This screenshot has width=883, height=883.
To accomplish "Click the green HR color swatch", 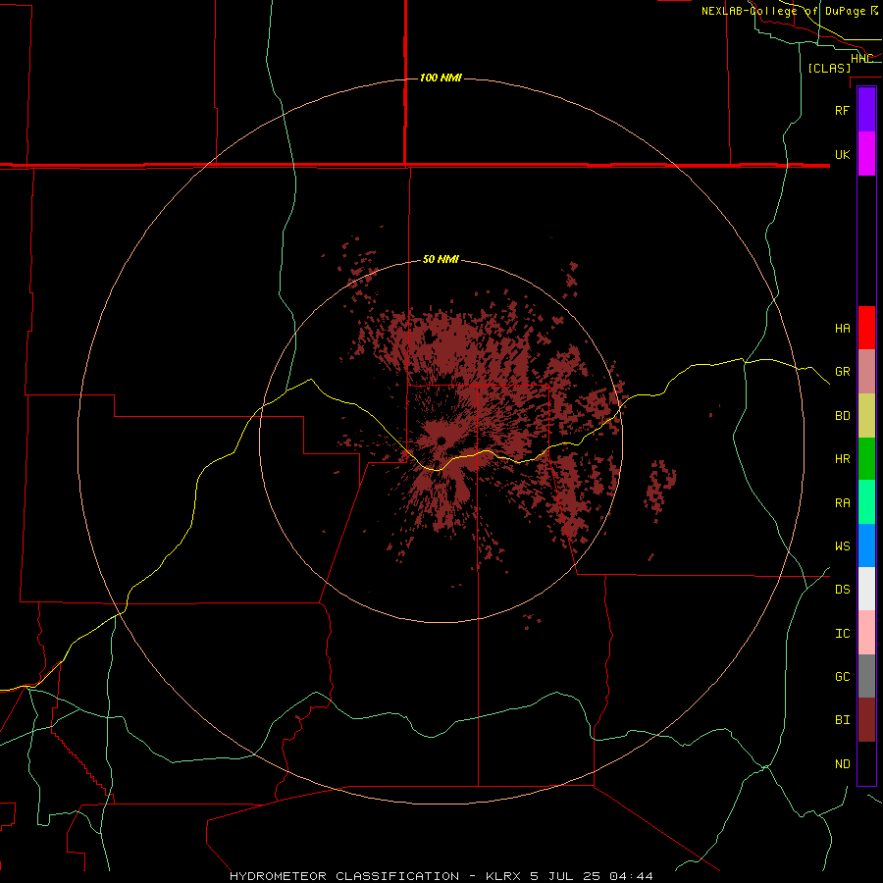I will pos(866,459).
